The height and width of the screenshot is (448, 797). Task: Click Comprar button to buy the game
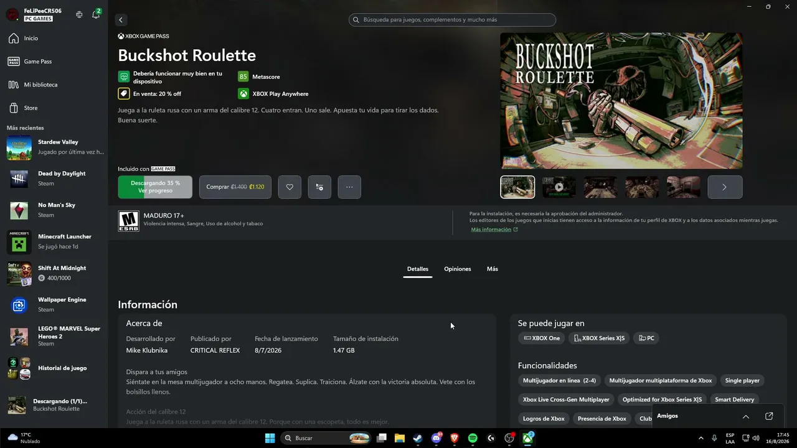tap(235, 187)
